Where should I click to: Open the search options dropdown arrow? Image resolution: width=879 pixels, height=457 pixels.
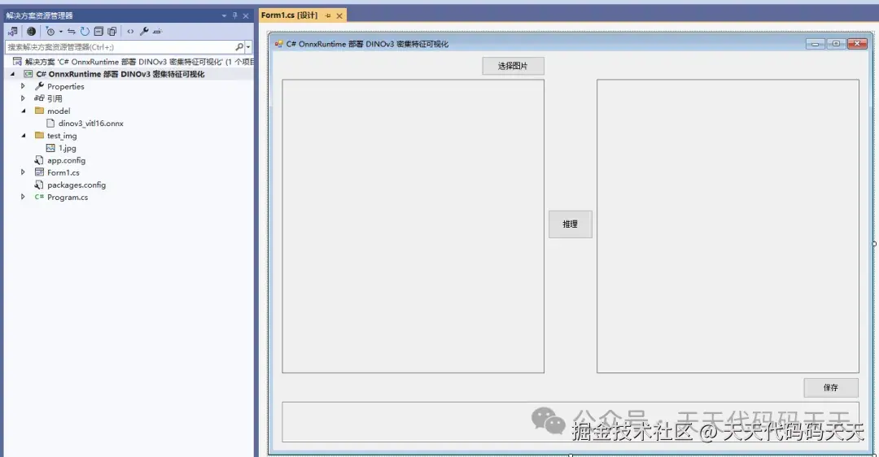tap(248, 47)
